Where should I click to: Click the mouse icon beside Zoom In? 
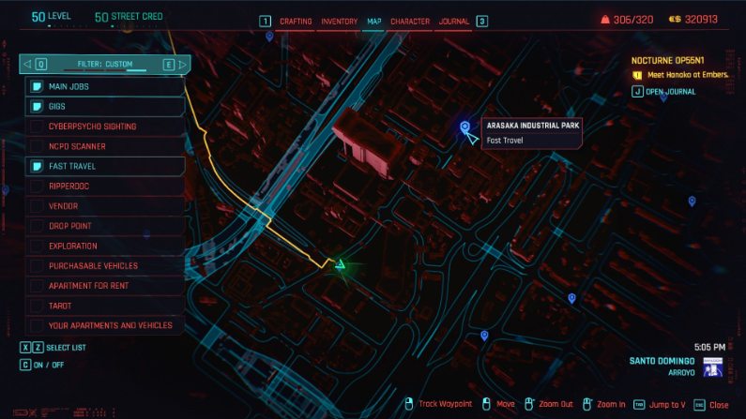coord(587,404)
